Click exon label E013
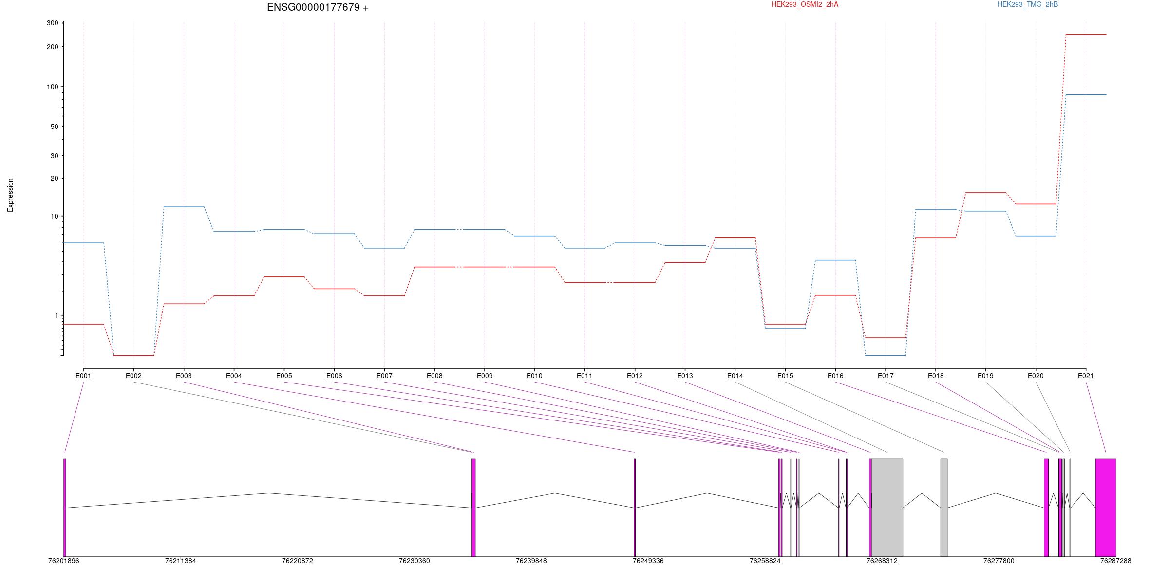Viewport: 1169px width, 584px height. click(x=685, y=376)
